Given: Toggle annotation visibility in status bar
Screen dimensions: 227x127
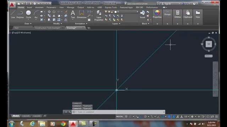Looking at the screenshot, I should coord(174,117).
